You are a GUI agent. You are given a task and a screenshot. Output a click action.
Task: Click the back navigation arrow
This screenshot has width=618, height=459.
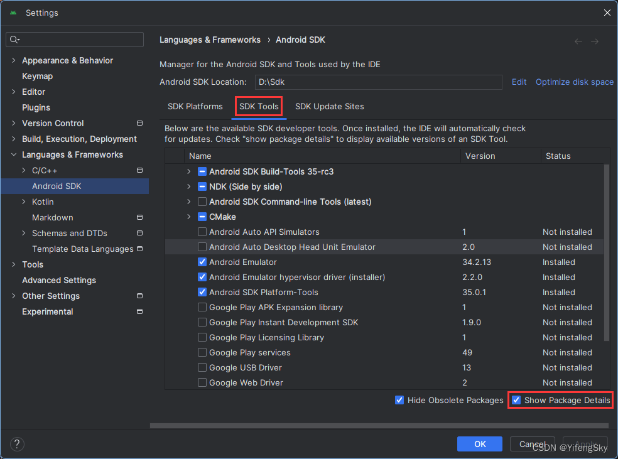[x=578, y=41]
